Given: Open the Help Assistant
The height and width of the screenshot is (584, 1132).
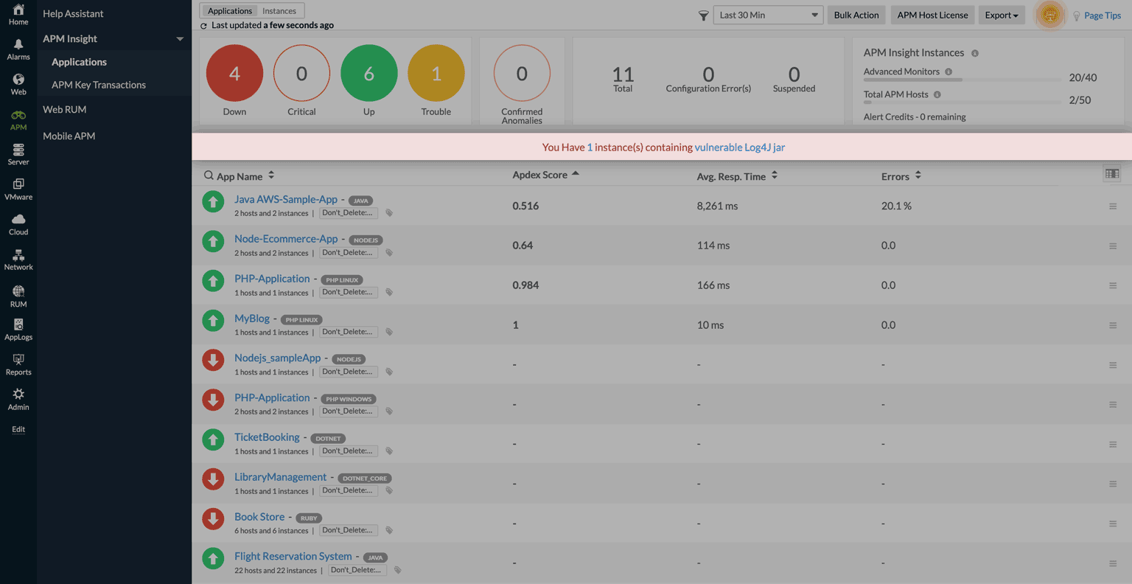Looking at the screenshot, I should click(73, 13).
